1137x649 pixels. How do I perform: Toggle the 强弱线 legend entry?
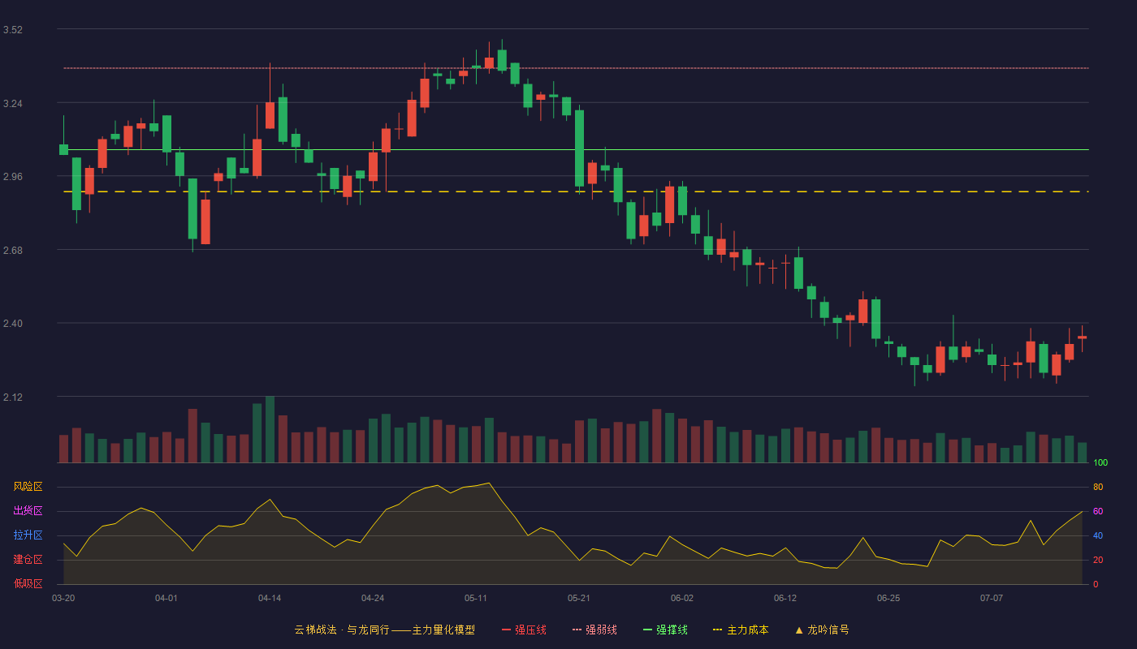tap(594, 630)
